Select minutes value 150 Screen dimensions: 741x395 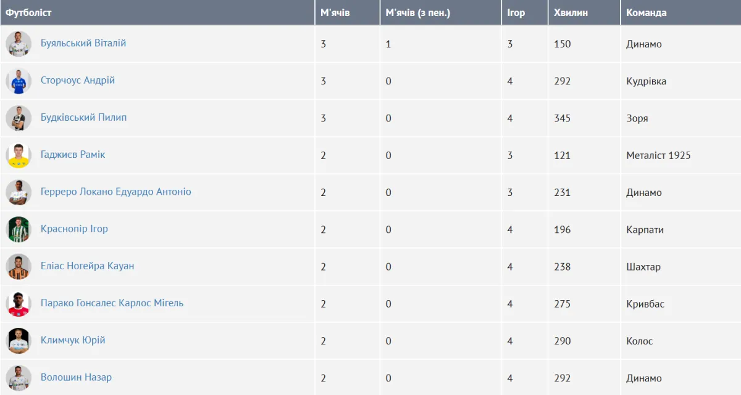coord(563,44)
